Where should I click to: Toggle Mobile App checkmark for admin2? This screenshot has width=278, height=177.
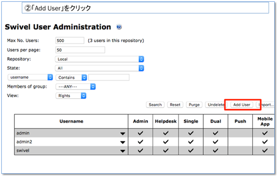coord(265,142)
